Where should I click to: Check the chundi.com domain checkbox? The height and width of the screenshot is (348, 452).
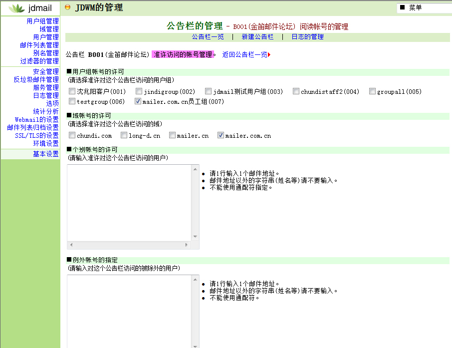coord(72,135)
